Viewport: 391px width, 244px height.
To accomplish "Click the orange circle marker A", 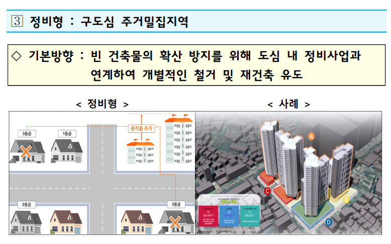I will [x=311, y=137].
